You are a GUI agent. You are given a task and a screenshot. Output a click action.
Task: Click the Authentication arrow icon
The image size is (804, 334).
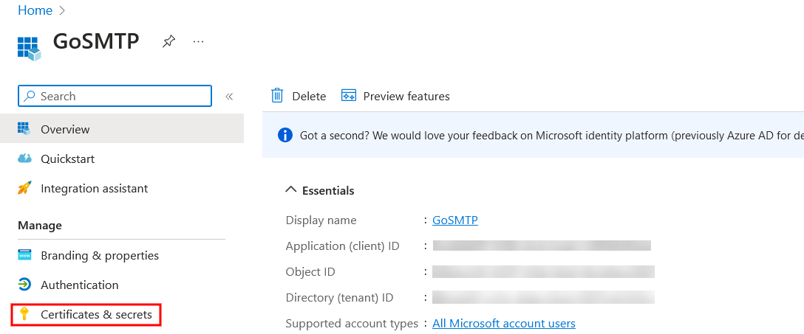point(24,285)
